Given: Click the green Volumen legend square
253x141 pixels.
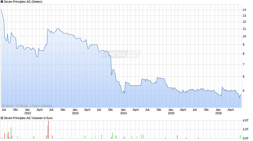Looking at the screenshot, I should pyautogui.click(x=2, y=118).
